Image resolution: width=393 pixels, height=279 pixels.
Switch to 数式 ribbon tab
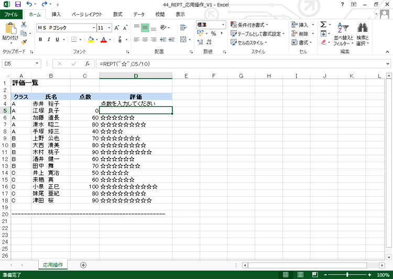tap(117, 14)
